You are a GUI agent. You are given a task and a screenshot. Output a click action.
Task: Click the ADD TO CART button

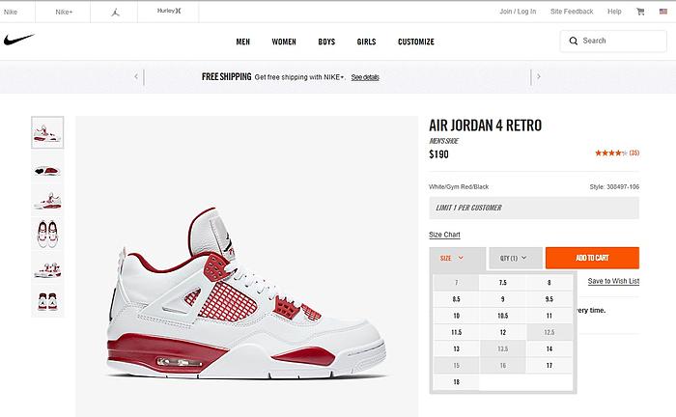pyautogui.click(x=592, y=258)
